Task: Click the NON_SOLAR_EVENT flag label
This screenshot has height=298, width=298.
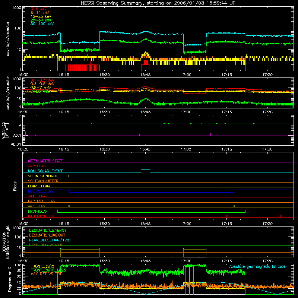Action: pos(45,171)
